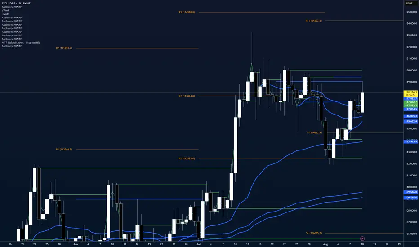This screenshot has height=247, width=419.
Task: Click the S1 (106075.8) support label
Action: pyautogui.click(x=314, y=233)
